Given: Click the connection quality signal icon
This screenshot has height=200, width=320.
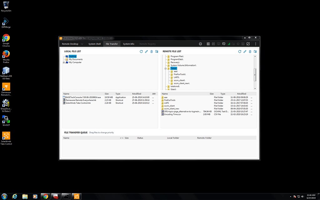Looking at the screenshot, I should [x=229, y=44].
